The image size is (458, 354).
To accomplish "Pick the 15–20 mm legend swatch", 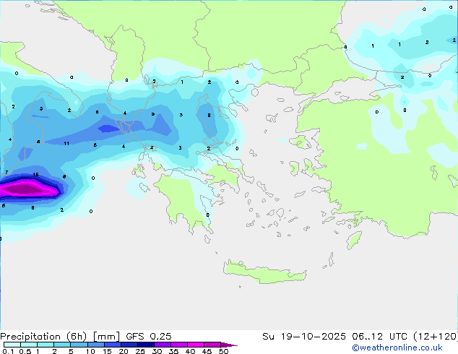I will pyautogui.click(x=113, y=345).
